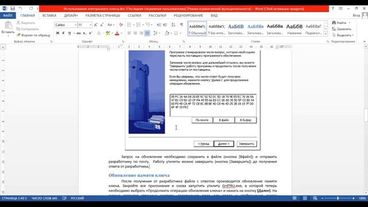368x207 pixels.
Task: Open the change case Aa dropdown
Action: (111, 25)
